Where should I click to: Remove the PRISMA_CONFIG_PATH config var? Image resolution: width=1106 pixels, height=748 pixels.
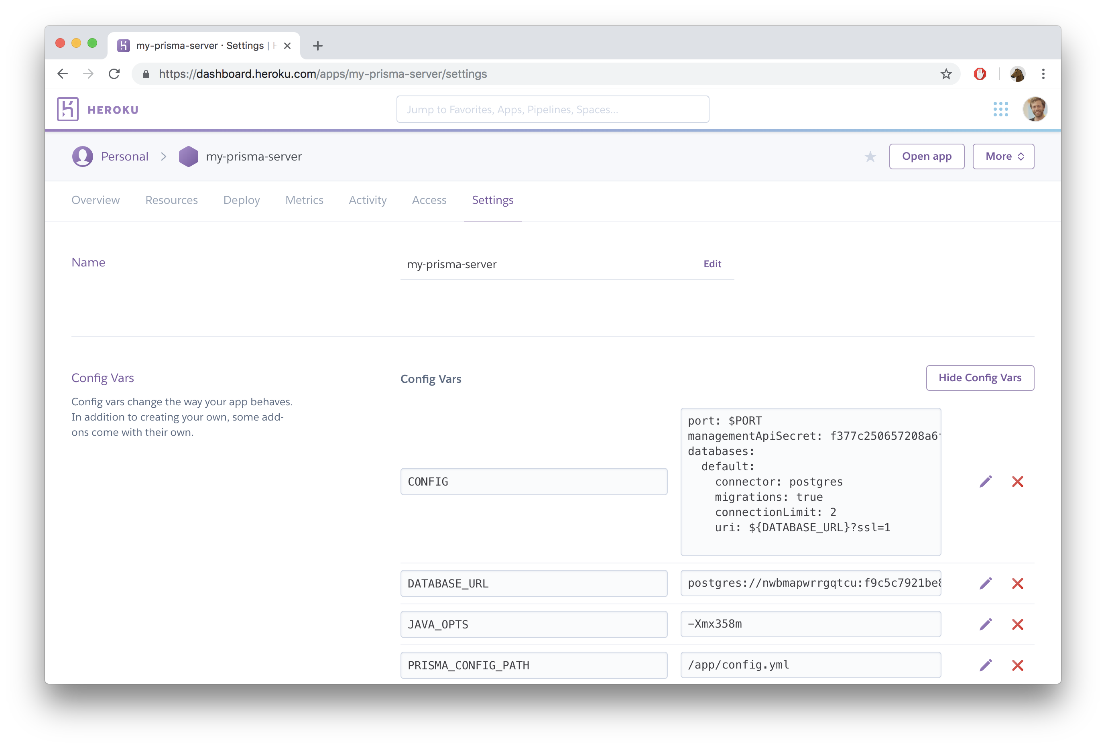coord(1017,665)
